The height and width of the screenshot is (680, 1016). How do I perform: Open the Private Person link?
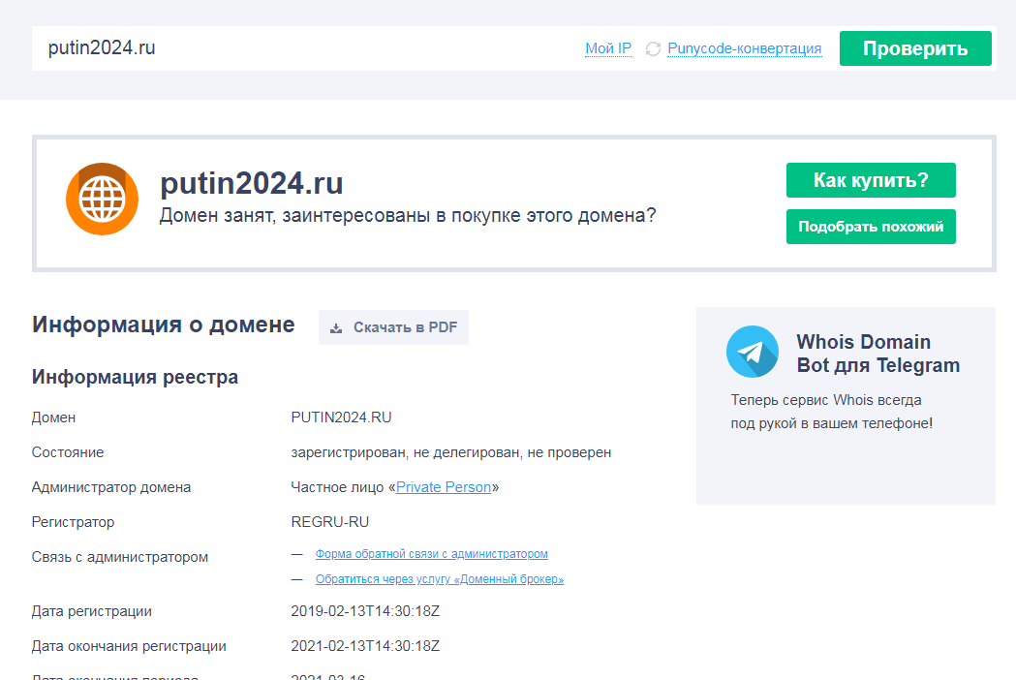click(x=444, y=487)
